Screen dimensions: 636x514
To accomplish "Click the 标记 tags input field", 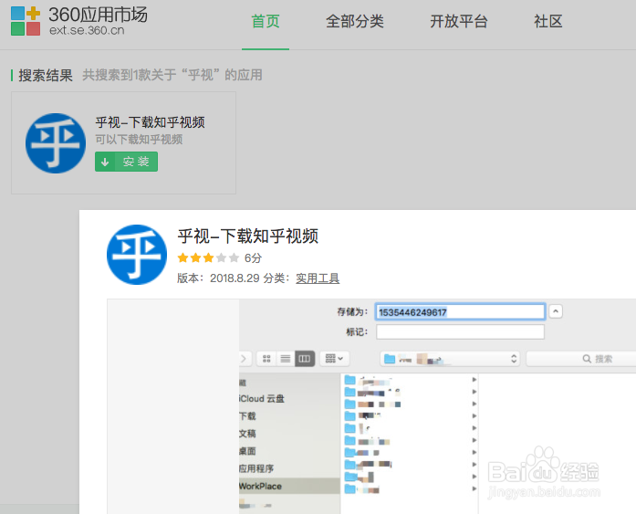I will (x=460, y=331).
